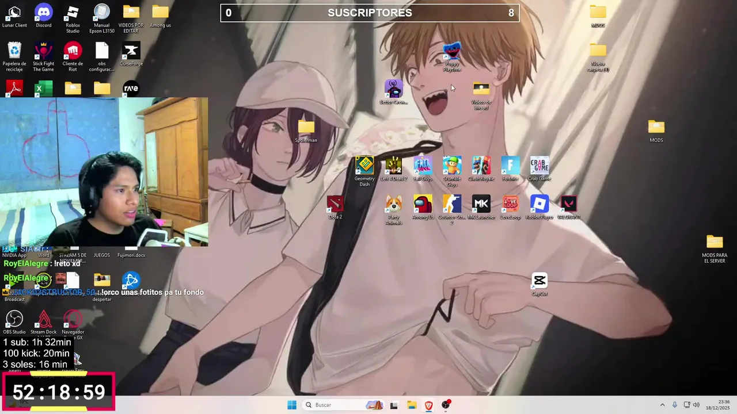Screen dimensions: 737x414
Task: Select the MODS PARA EL SERVER folder
Action: (715, 248)
